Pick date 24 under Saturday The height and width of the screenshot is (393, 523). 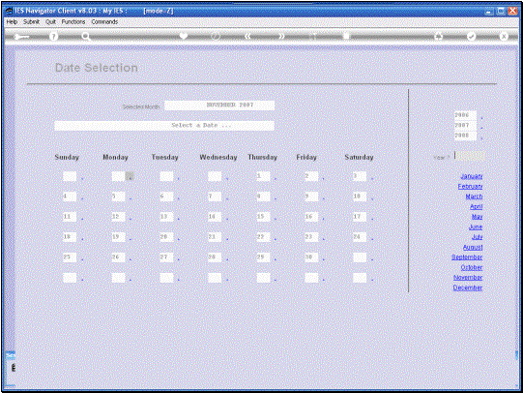tap(360, 237)
